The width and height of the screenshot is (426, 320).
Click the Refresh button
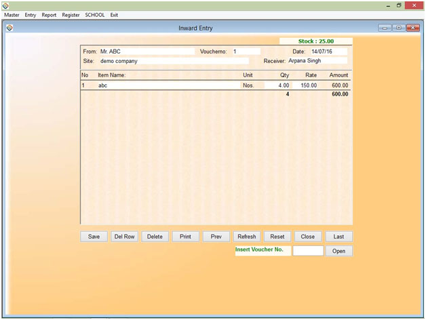pos(246,237)
